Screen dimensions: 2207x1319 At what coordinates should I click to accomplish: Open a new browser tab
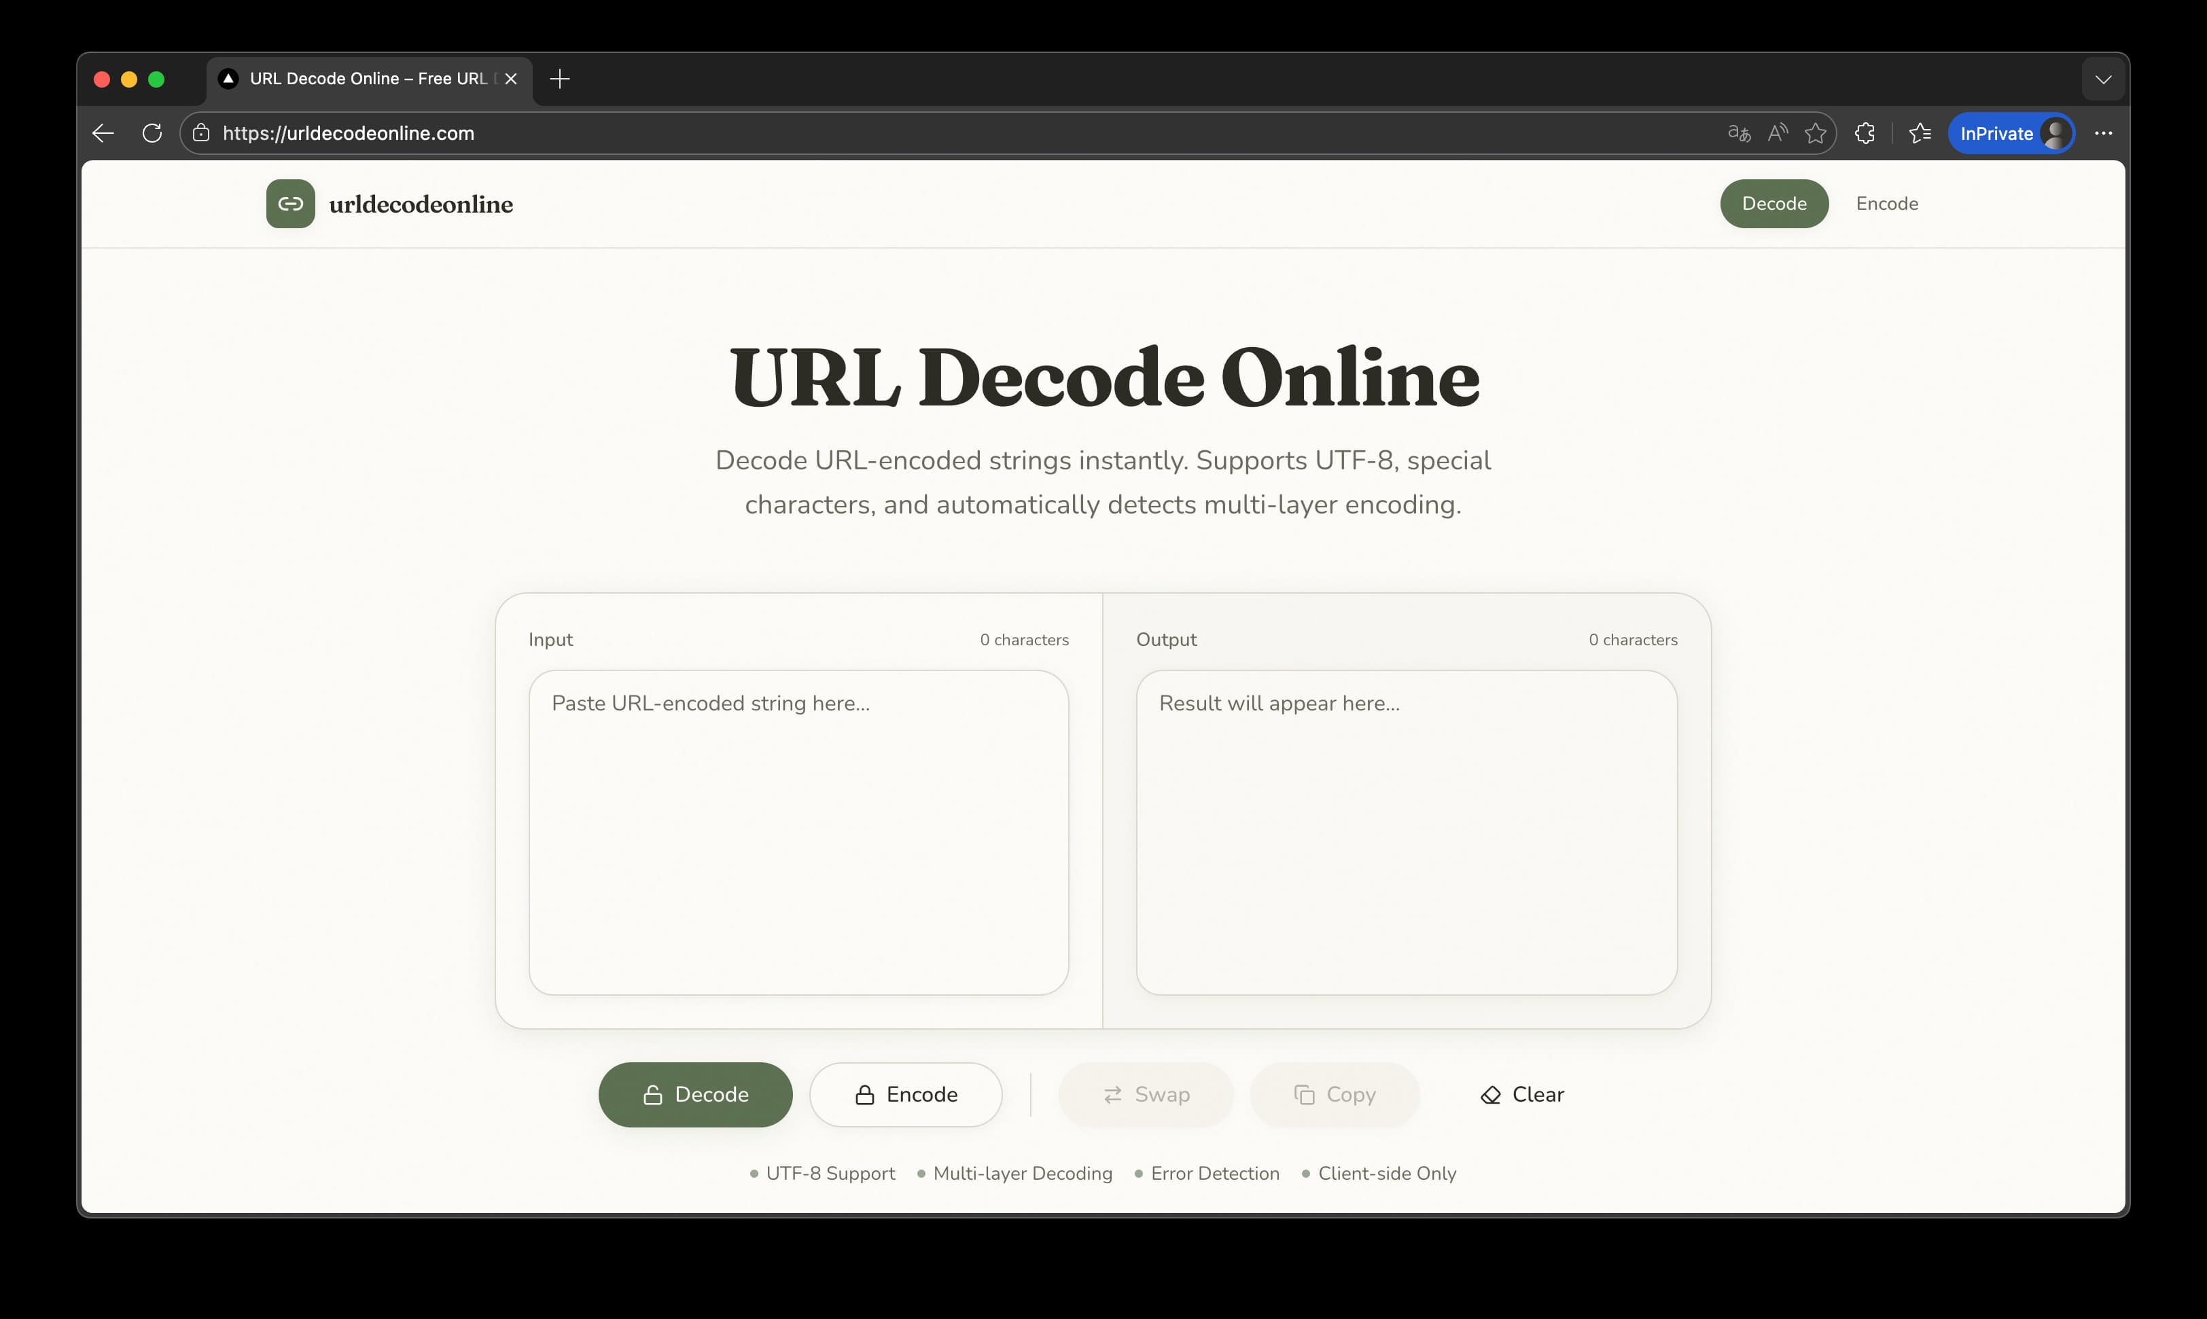pos(559,79)
